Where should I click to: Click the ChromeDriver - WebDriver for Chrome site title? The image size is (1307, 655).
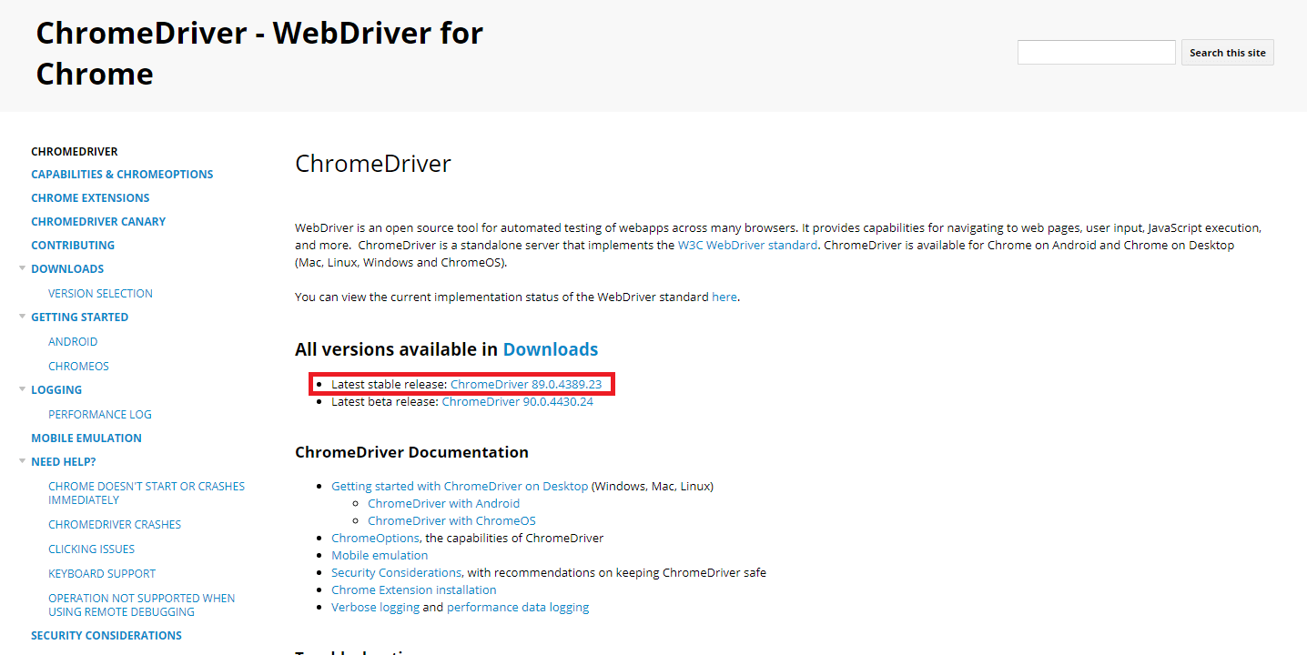click(x=259, y=53)
